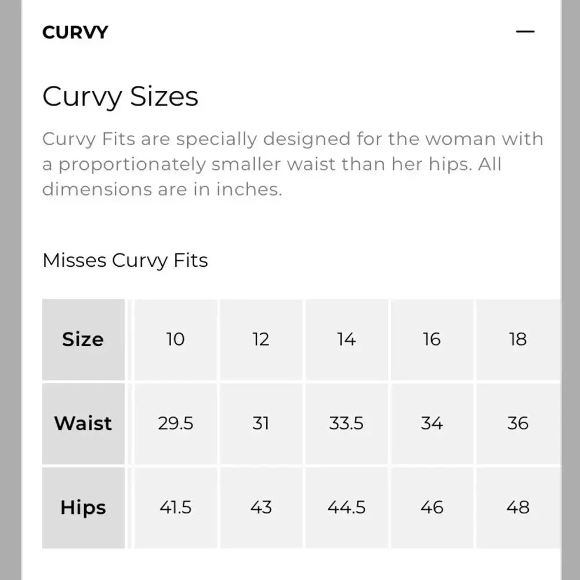
Task: Select the 29.5 waist measurement cell
Action: (176, 423)
